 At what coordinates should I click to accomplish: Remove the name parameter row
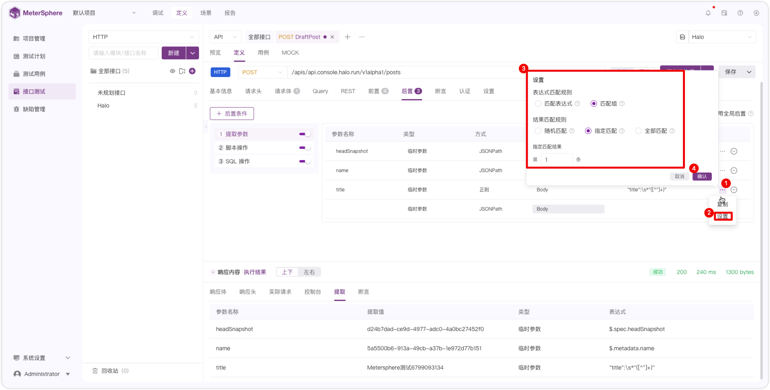pyautogui.click(x=734, y=171)
